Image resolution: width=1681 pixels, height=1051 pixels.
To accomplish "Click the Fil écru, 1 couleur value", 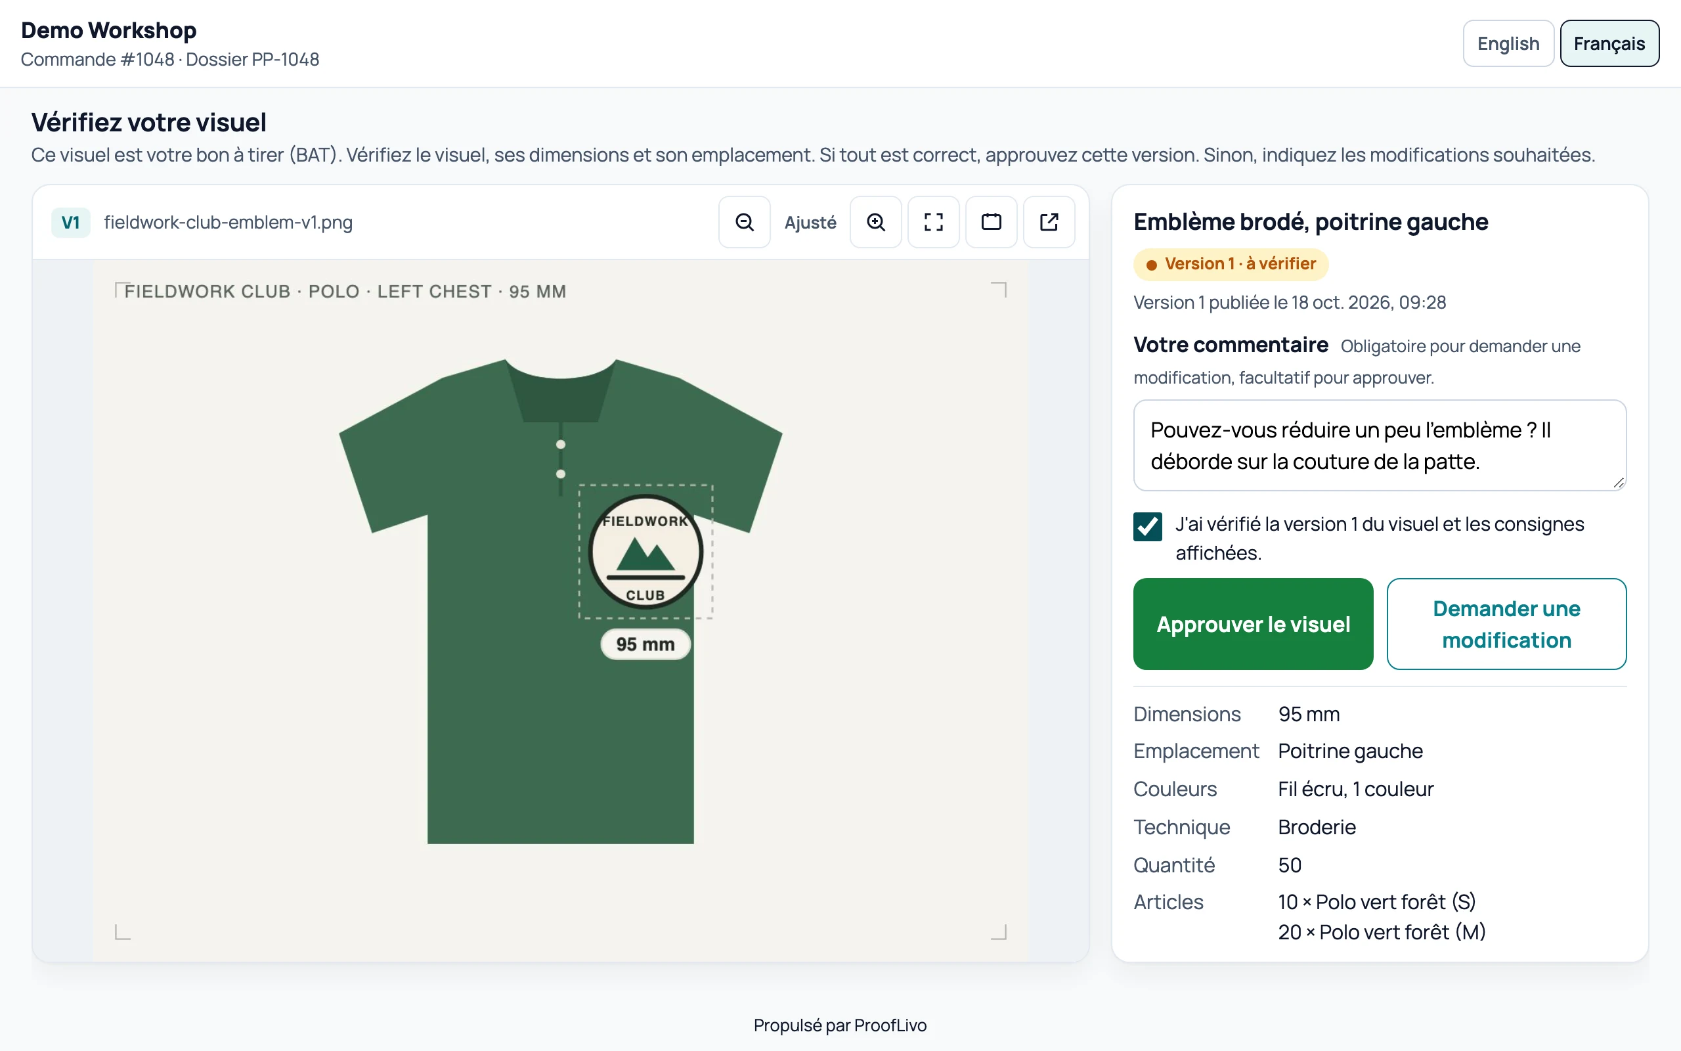I will [1355, 789].
